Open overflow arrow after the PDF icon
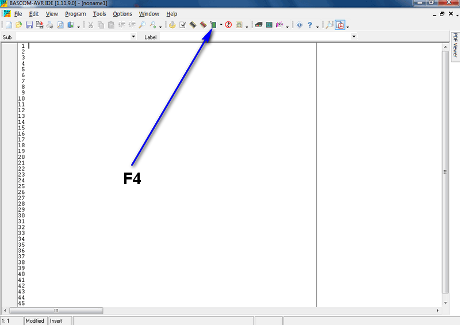460x325 pixels. (348, 27)
